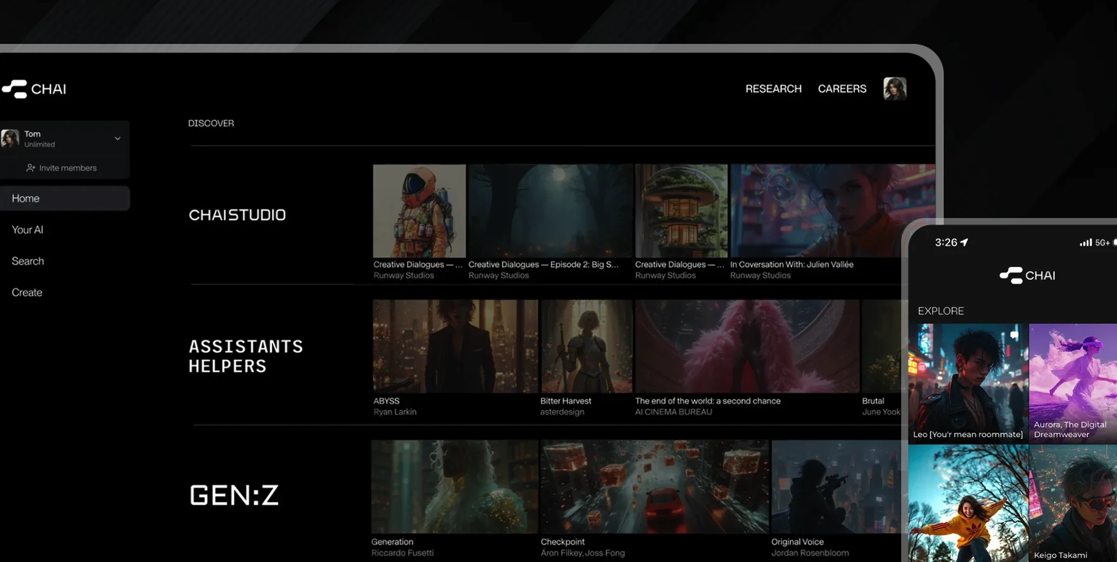Click the CHAI logo icon top left
Viewport: 1117px width, 562px height.
point(15,89)
